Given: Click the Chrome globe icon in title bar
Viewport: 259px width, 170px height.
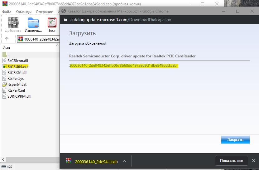Looking at the screenshot, I should pos(64,11).
